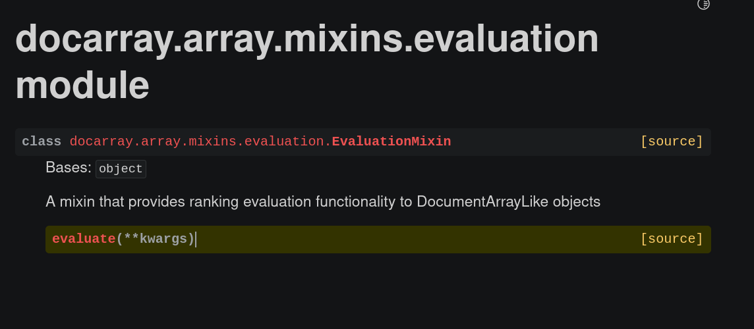The image size is (754, 329).
Task: Open source link for evaluate method
Action: pyautogui.click(x=672, y=240)
